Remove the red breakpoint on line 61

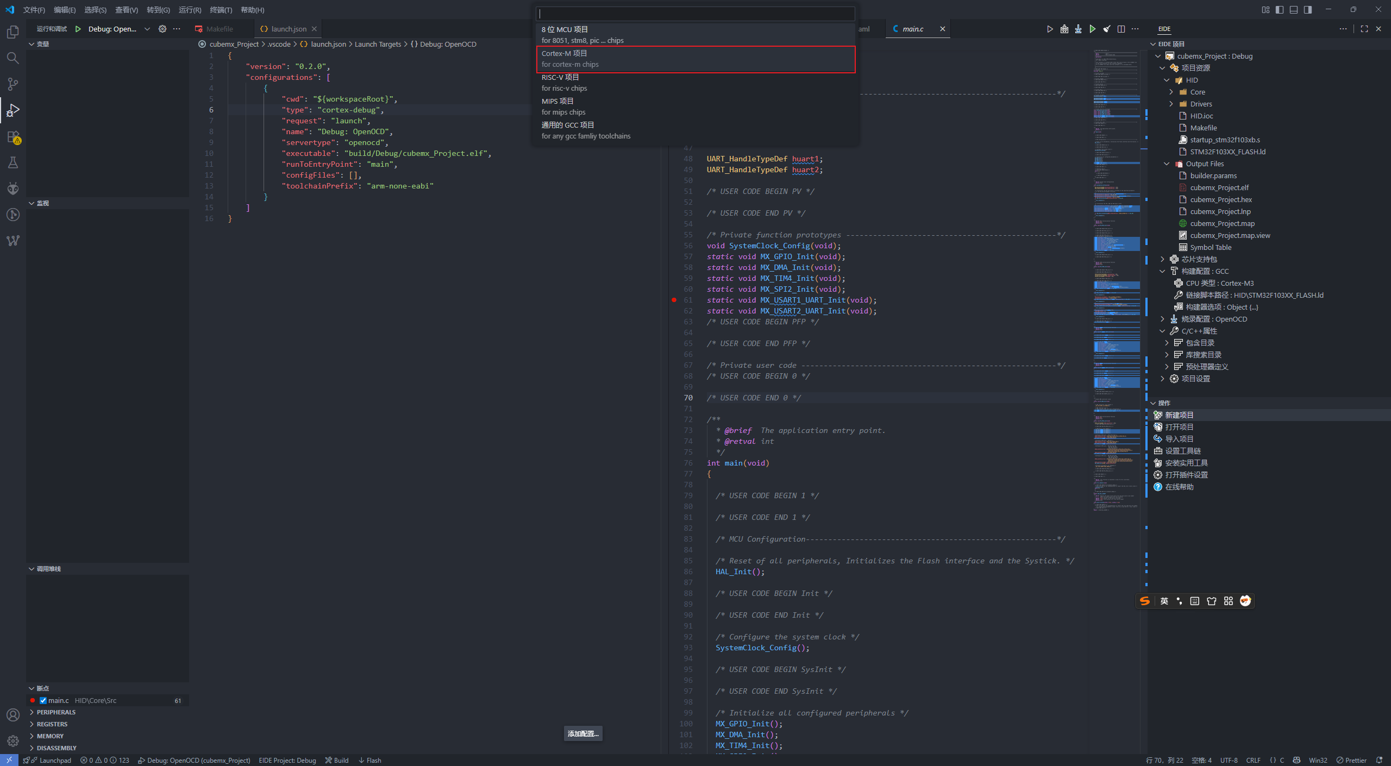674,300
